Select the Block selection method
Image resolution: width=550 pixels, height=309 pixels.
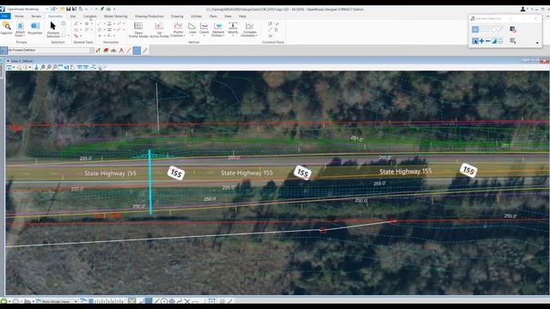[x=481, y=29]
